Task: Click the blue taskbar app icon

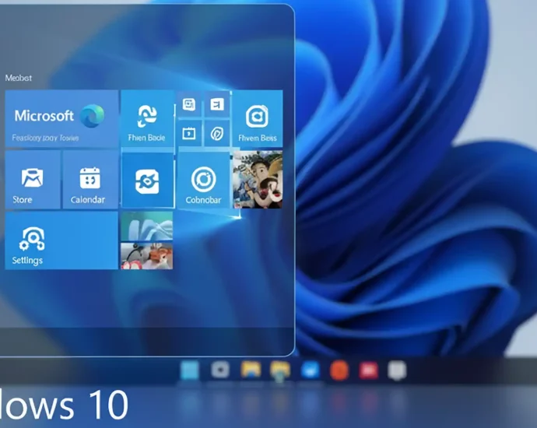Action: click(310, 370)
